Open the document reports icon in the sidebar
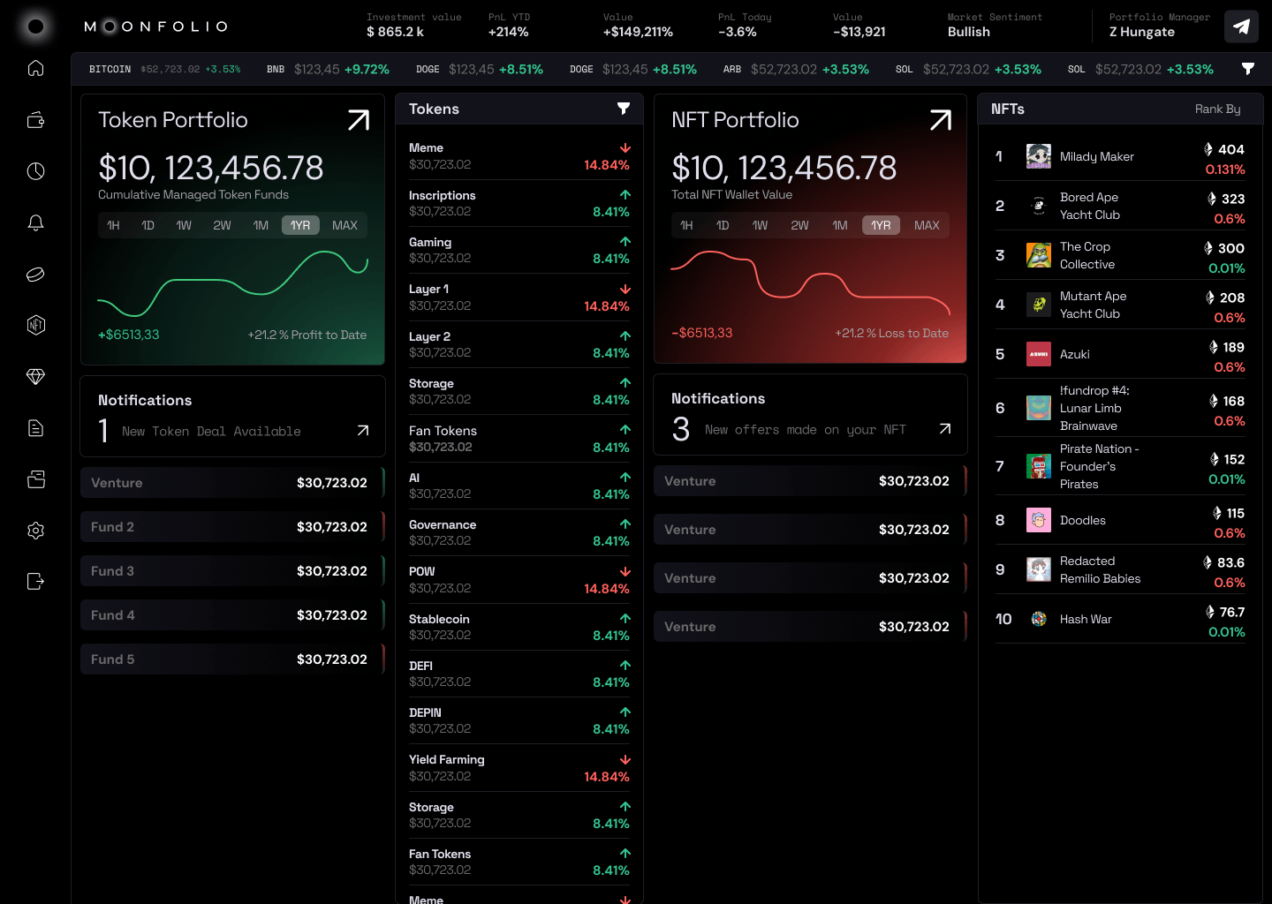Viewport: 1272px width, 904px height. 35,428
